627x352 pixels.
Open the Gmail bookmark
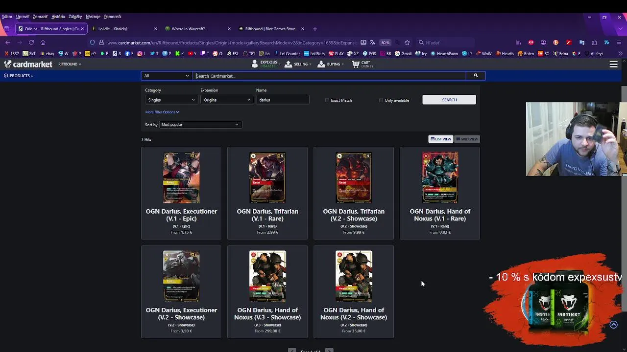(x=403, y=54)
